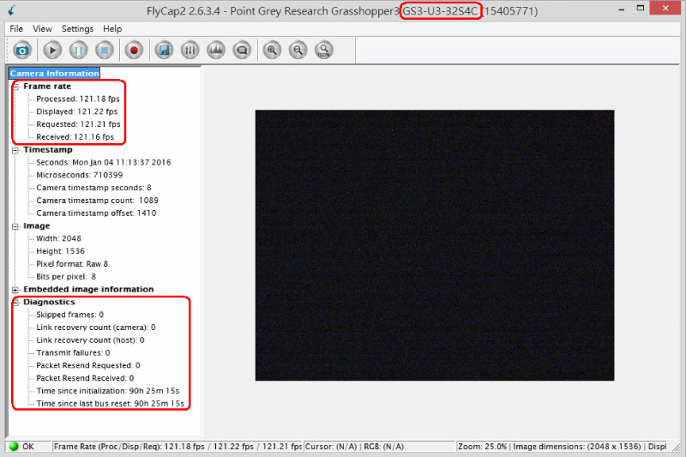
Task: Zoom out of the image
Action: click(298, 51)
